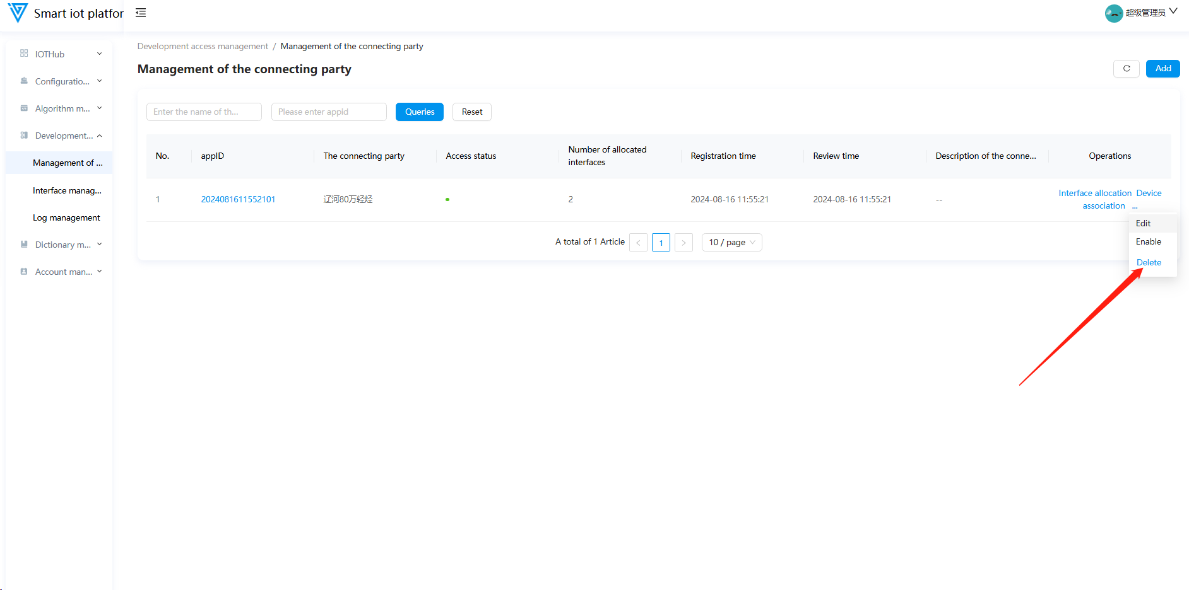Select Edit from the operations menu

1143,223
